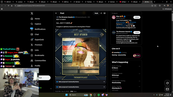Open the Best VTuber award image
Screen dimensions: 173x97
tap(81, 54)
